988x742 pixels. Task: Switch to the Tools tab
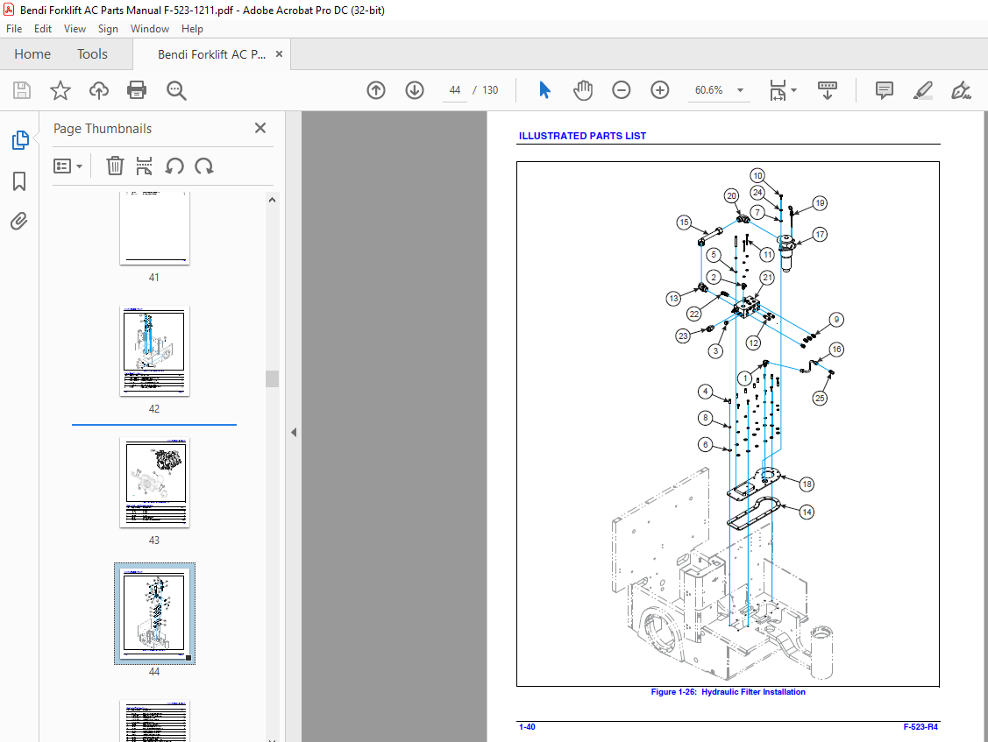pos(92,54)
